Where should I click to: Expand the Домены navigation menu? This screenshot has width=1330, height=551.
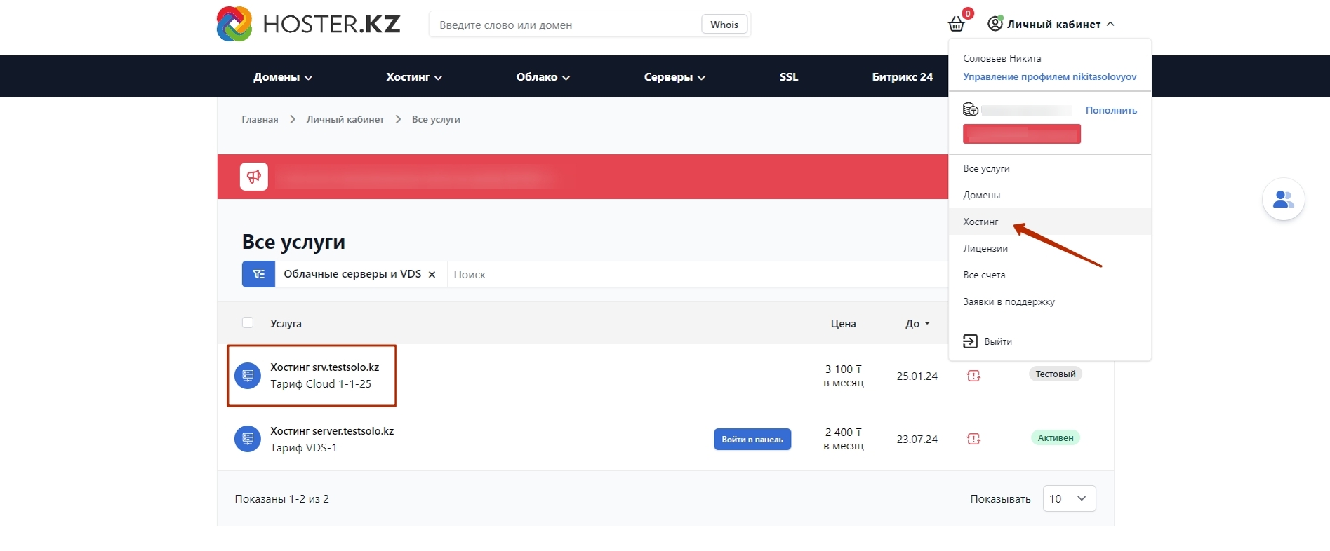pyautogui.click(x=283, y=77)
